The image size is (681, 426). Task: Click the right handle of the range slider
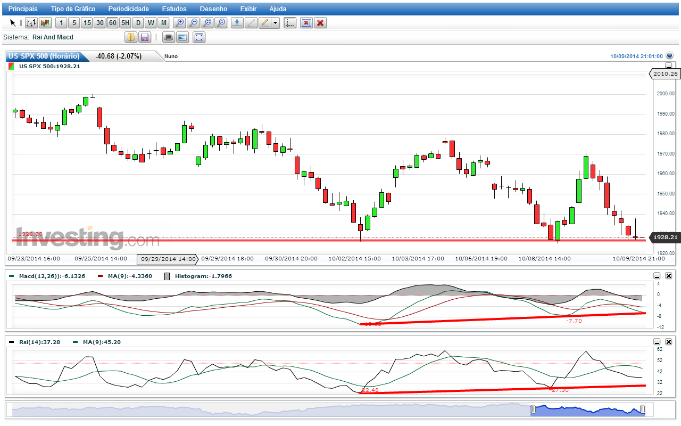coord(642,409)
